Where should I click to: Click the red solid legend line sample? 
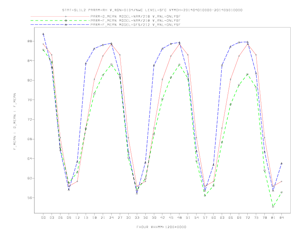coord(60,16)
